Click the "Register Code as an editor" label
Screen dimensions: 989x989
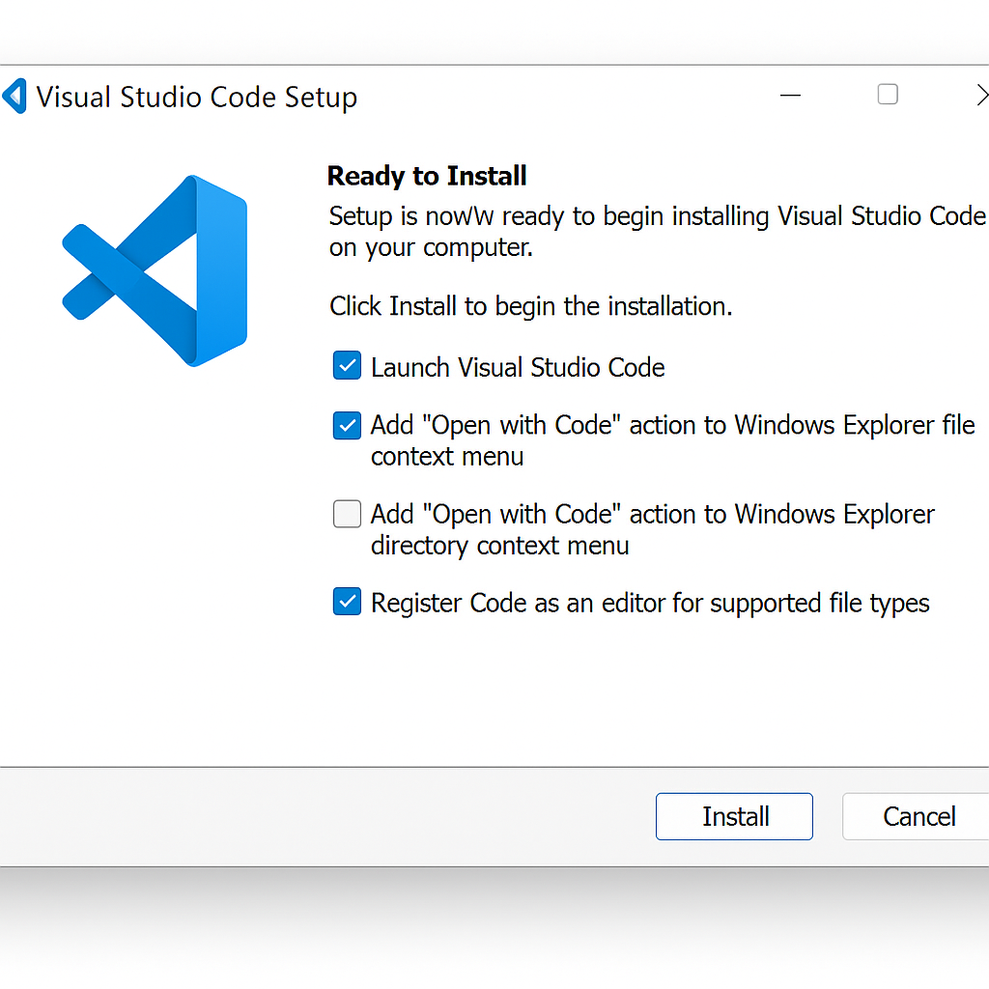coord(650,603)
